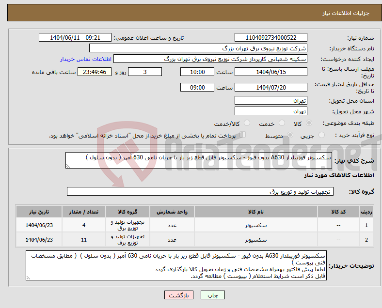Click date 1404/06/23 in row 1
Image resolution: width=382 pixels, height=308 pixels.
click(x=39, y=225)
